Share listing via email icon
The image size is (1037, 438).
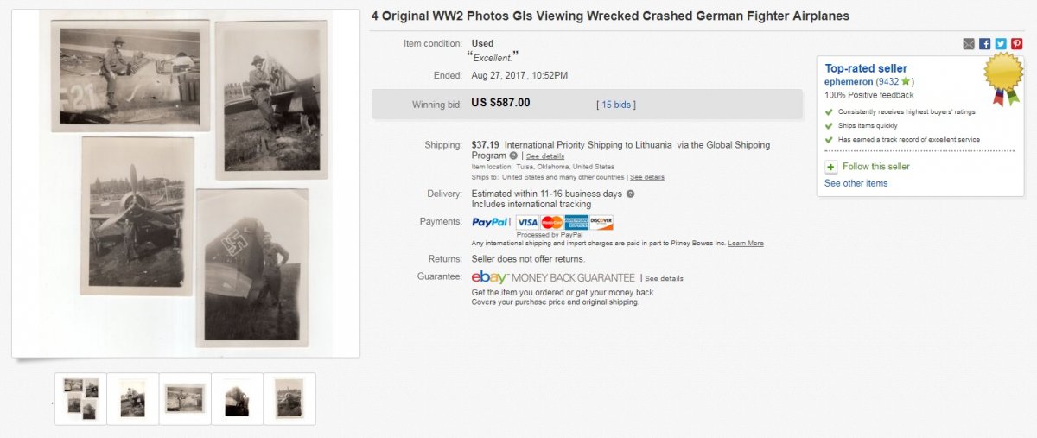coord(969,44)
